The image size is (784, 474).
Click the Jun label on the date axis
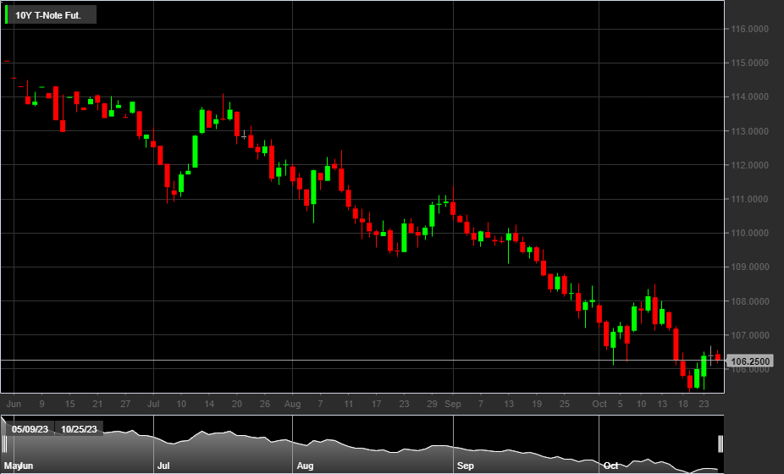(14, 404)
